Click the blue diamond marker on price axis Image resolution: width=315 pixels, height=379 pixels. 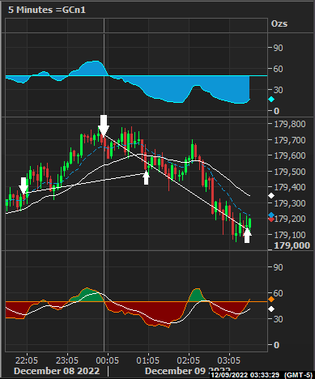coord(271,215)
